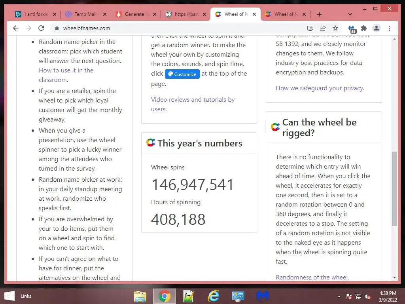Click the wheel logo beside 'Can the wheel be rigged?'

275,127
